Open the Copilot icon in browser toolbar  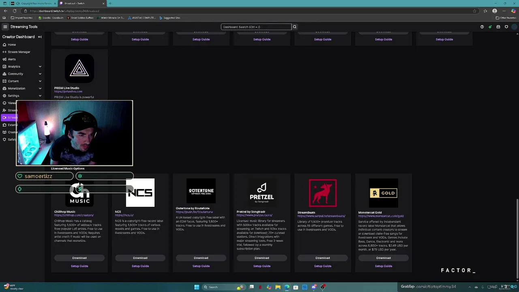coord(513,11)
